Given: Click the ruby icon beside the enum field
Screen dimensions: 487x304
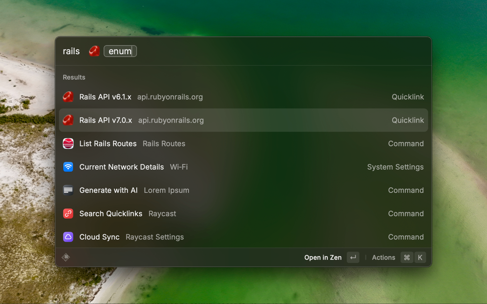Looking at the screenshot, I should point(94,51).
